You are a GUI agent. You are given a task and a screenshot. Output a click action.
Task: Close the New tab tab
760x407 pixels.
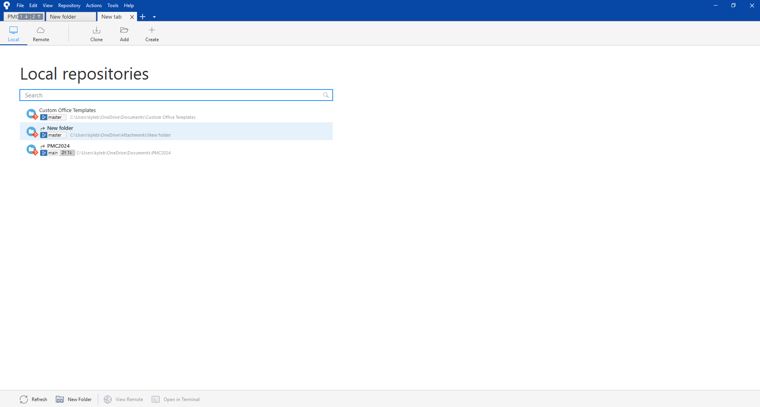point(132,17)
